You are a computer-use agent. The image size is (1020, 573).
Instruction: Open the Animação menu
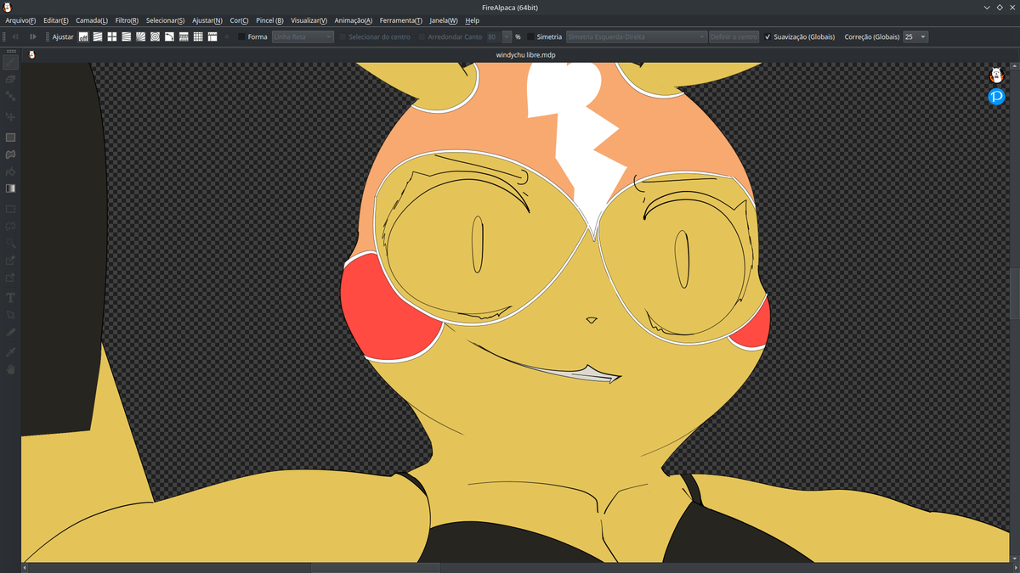[353, 20]
